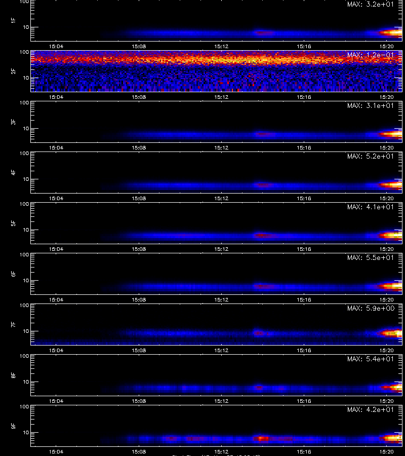Image resolution: width=405 pixels, height=456 pixels.
Task: Click the "10" y-axis label of the 5F panel
Action: click(x=26, y=230)
